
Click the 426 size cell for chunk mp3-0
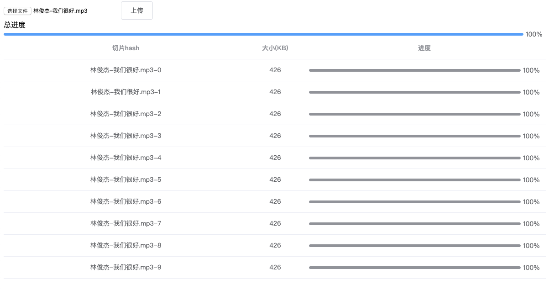pos(275,70)
